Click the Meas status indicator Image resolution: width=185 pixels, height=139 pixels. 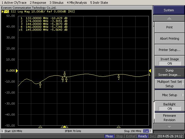109,136
